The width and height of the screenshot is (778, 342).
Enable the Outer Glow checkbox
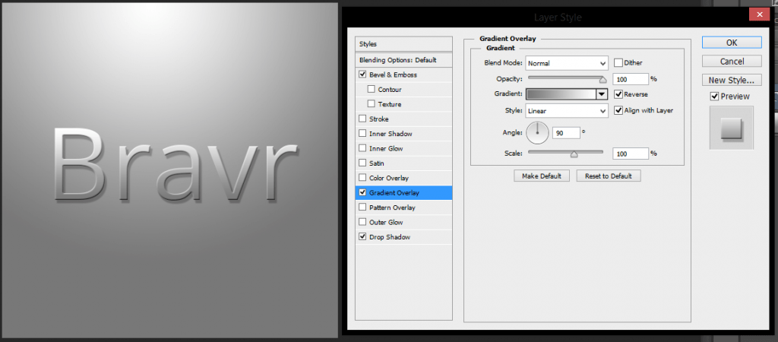pyautogui.click(x=362, y=222)
